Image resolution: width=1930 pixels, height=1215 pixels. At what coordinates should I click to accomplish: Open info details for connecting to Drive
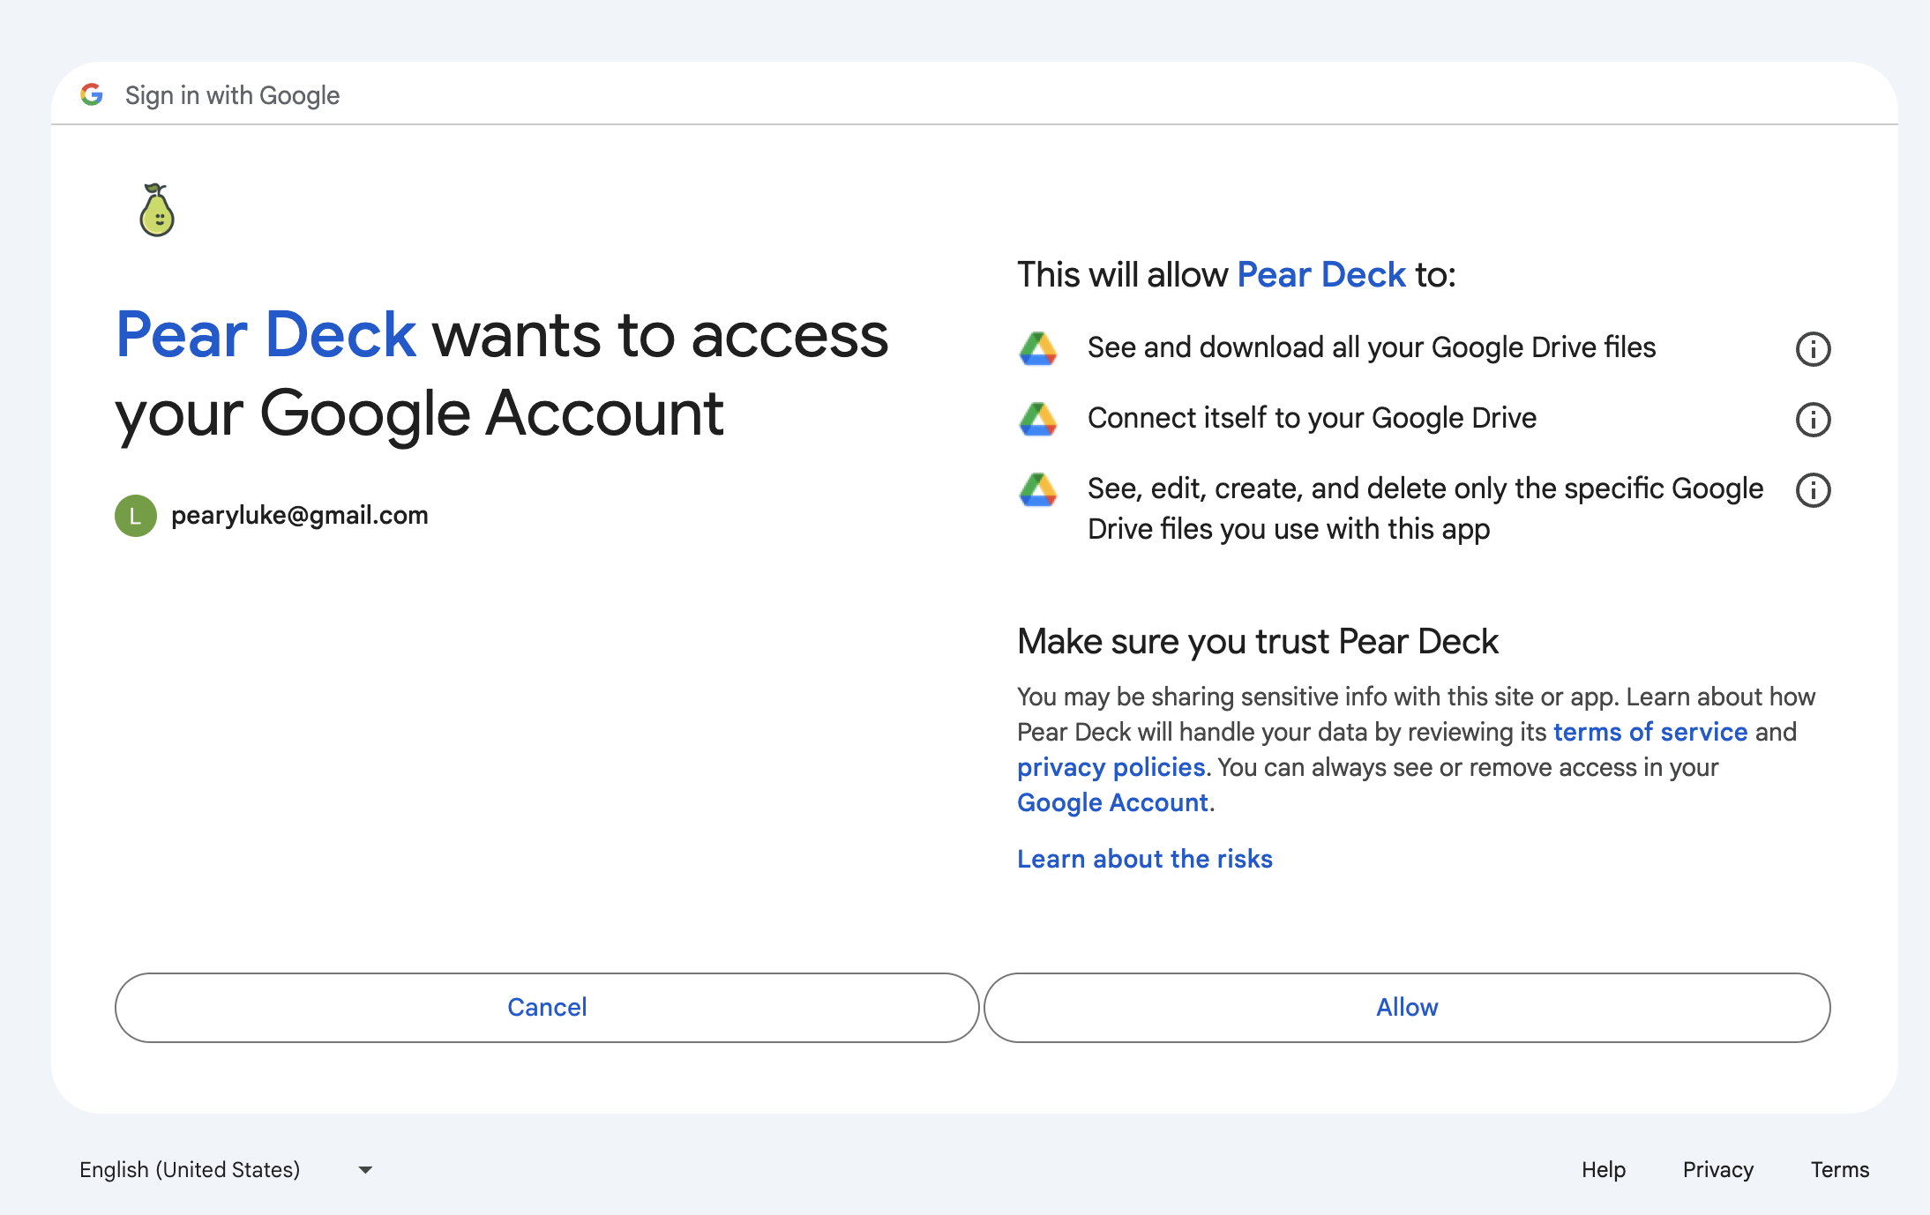(1813, 419)
